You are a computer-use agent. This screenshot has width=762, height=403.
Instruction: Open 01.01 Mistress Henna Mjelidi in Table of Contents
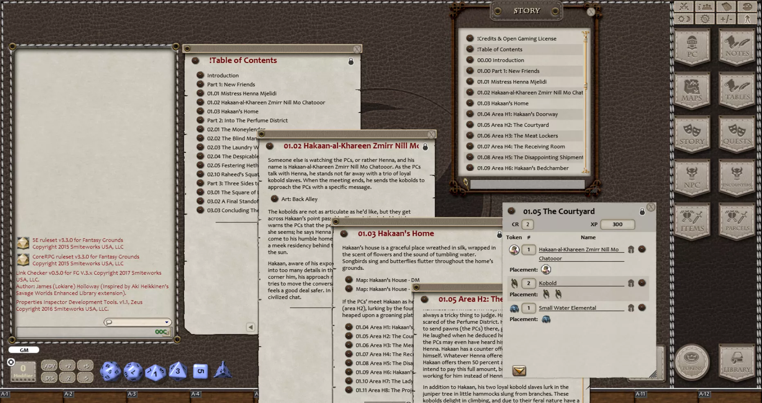pyautogui.click(x=242, y=93)
